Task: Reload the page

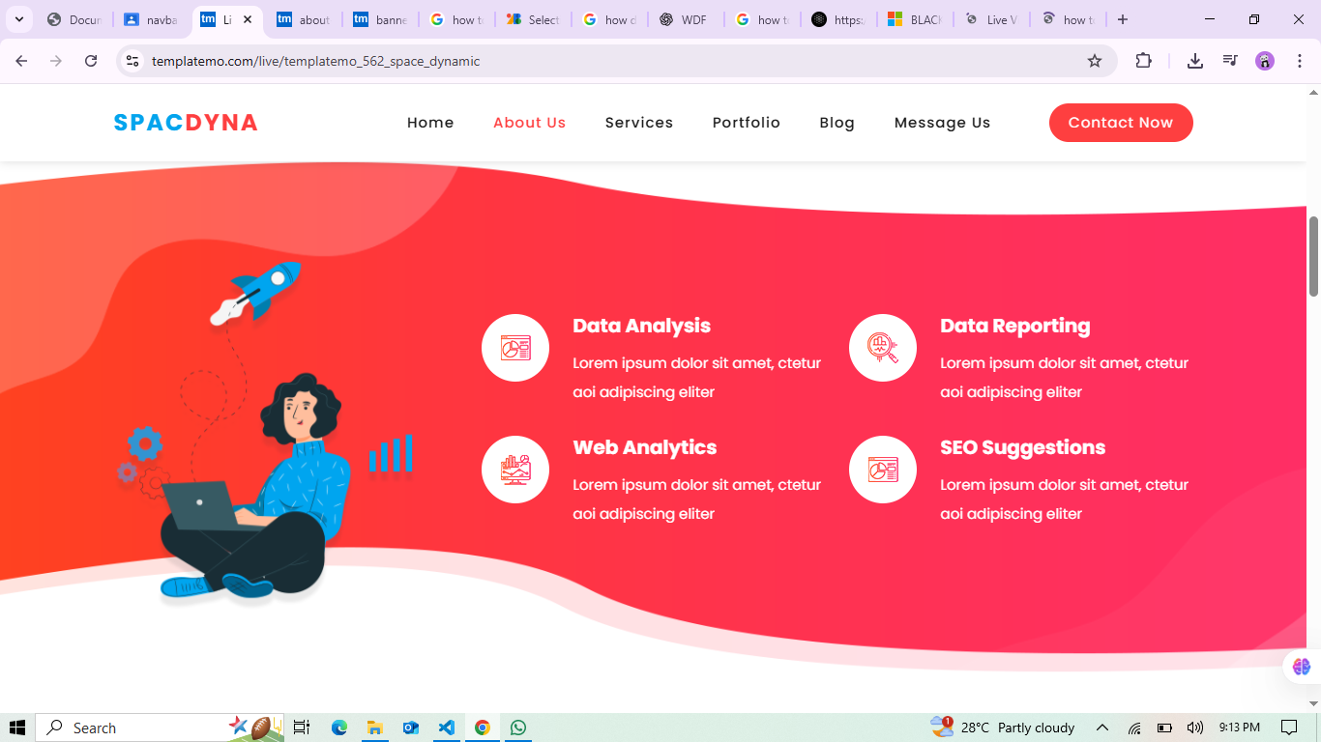Action: tap(91, 61)
